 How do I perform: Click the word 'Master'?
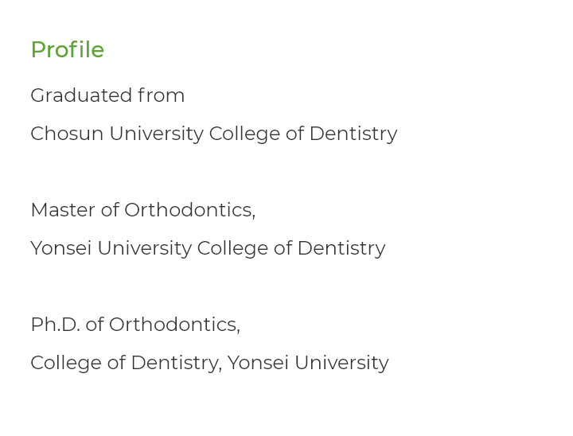[63, 210]
